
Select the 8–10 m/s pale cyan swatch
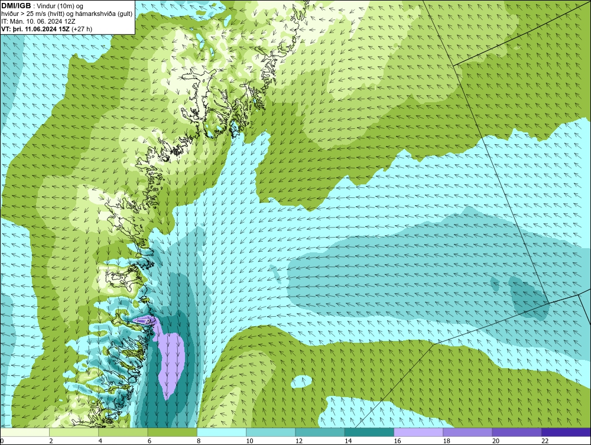pyautogui.click(x=222, y=432)
